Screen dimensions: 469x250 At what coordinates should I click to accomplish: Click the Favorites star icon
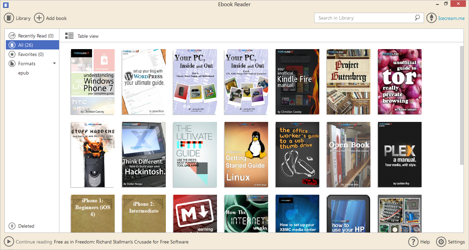[12, 54]
